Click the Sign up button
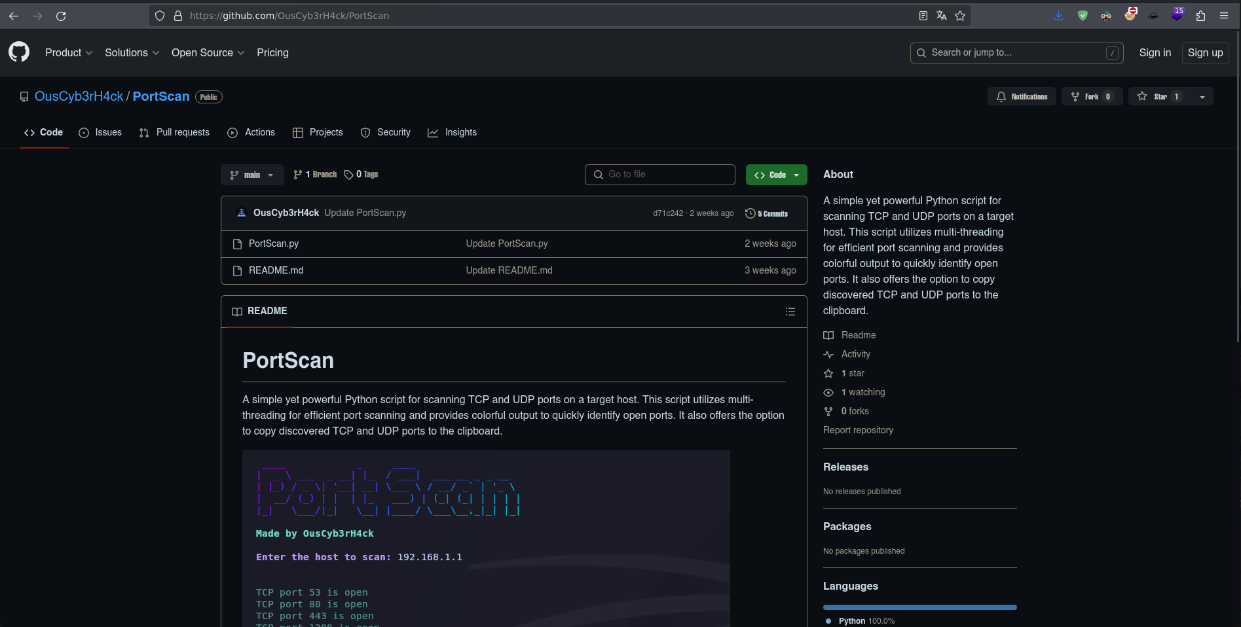Viewport: 1241px width, 627px height. pyautogui.click(x=1205, y=52)
